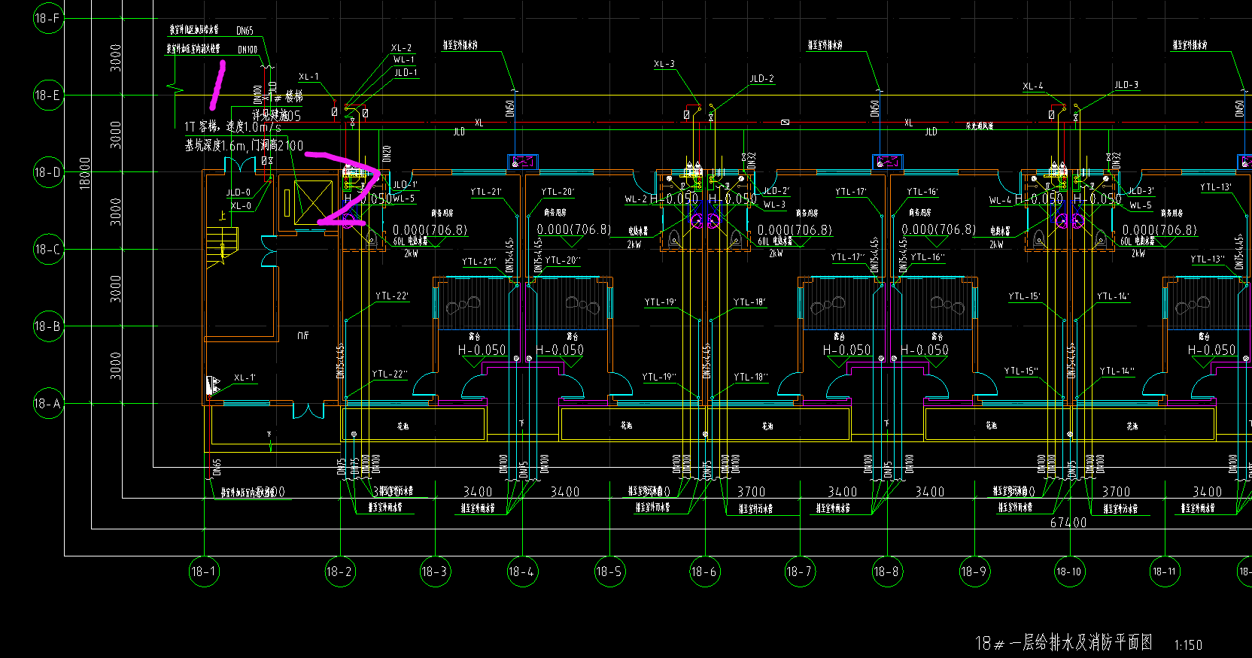Select the 门厅 room label

click(x=303, y=335)
